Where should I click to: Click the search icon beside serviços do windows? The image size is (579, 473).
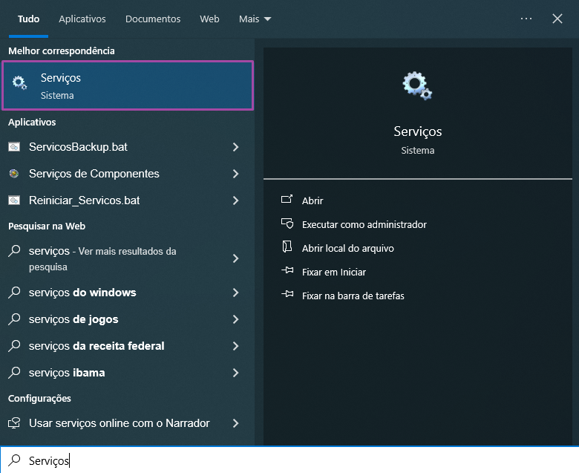[14, 292]
